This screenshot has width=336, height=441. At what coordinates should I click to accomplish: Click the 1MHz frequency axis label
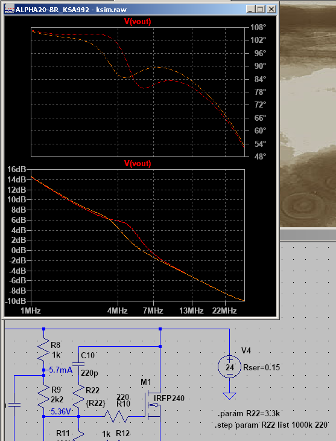click(31, 311)
